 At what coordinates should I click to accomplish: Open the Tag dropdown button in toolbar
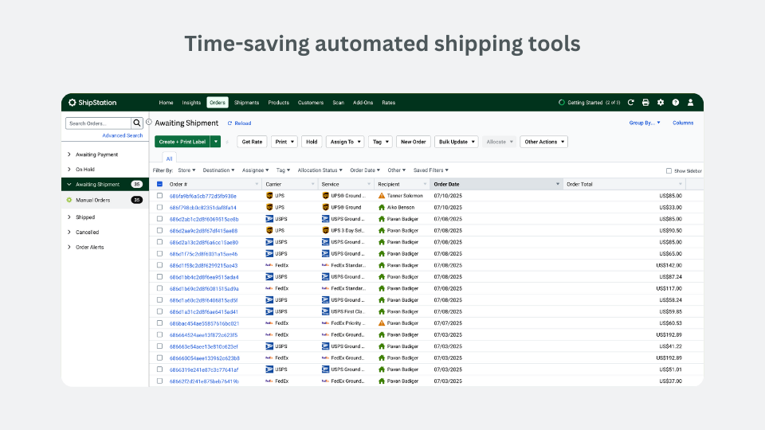tap(380, 142)
